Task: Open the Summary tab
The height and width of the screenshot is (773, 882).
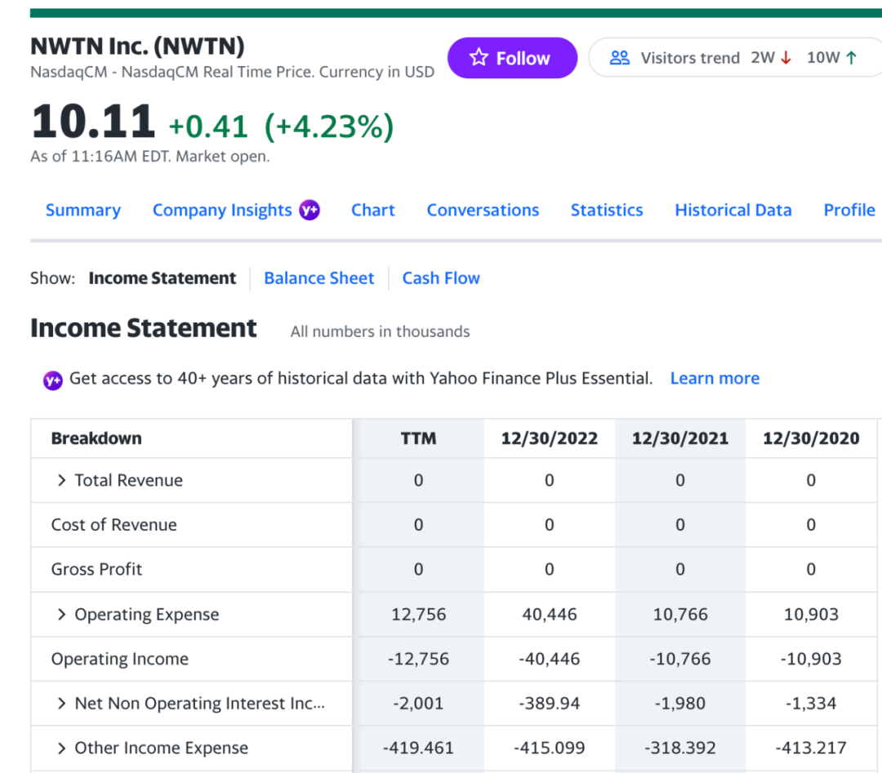Action: (83, 210)
